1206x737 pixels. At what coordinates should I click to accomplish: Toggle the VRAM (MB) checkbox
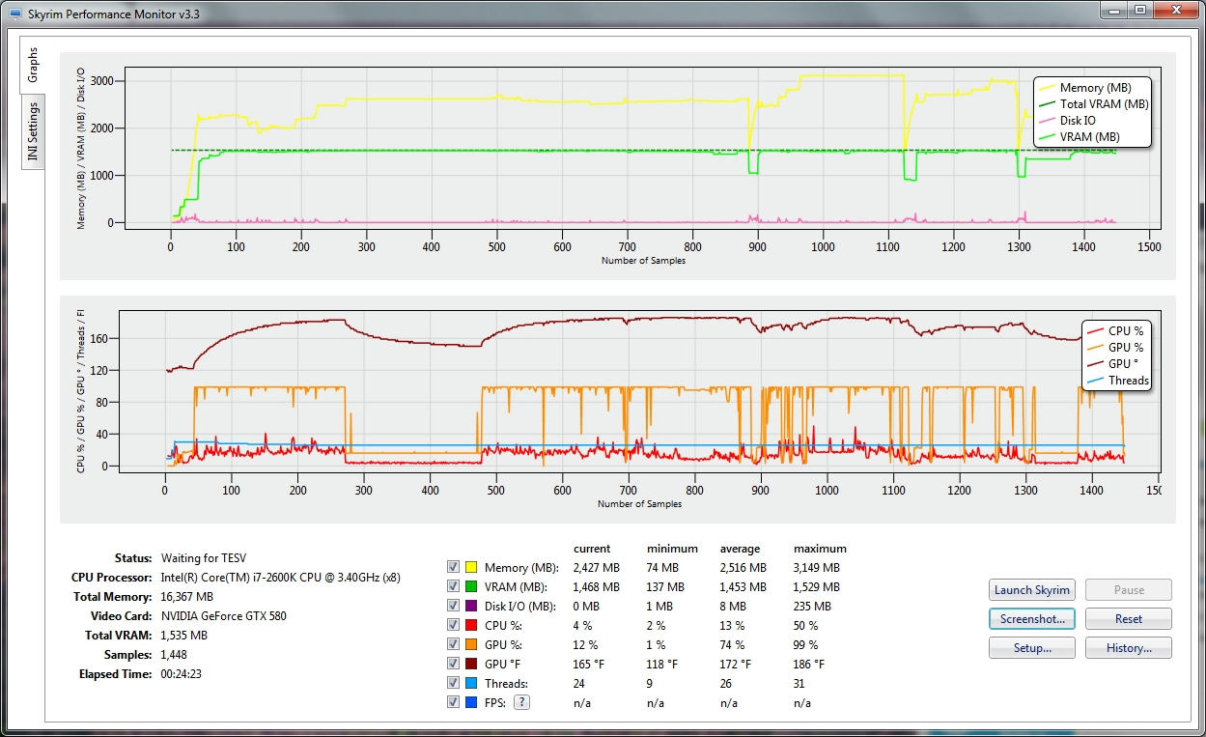pyautogui.click(x=453, y=586)
